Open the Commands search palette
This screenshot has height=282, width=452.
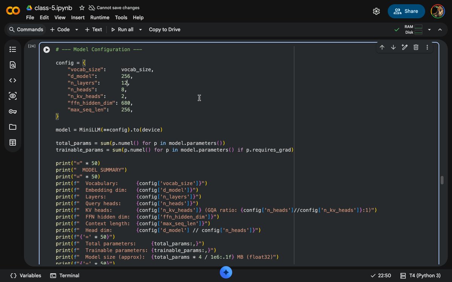[26, 29]
